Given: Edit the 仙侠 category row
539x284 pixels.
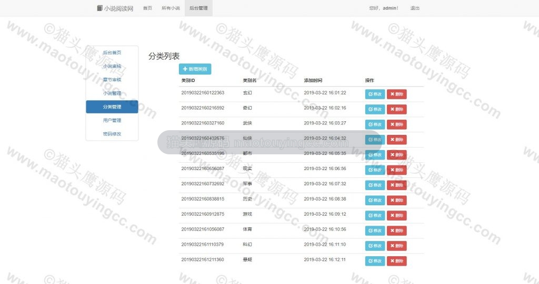Looking at the screenshot, I should click(375, 140).
